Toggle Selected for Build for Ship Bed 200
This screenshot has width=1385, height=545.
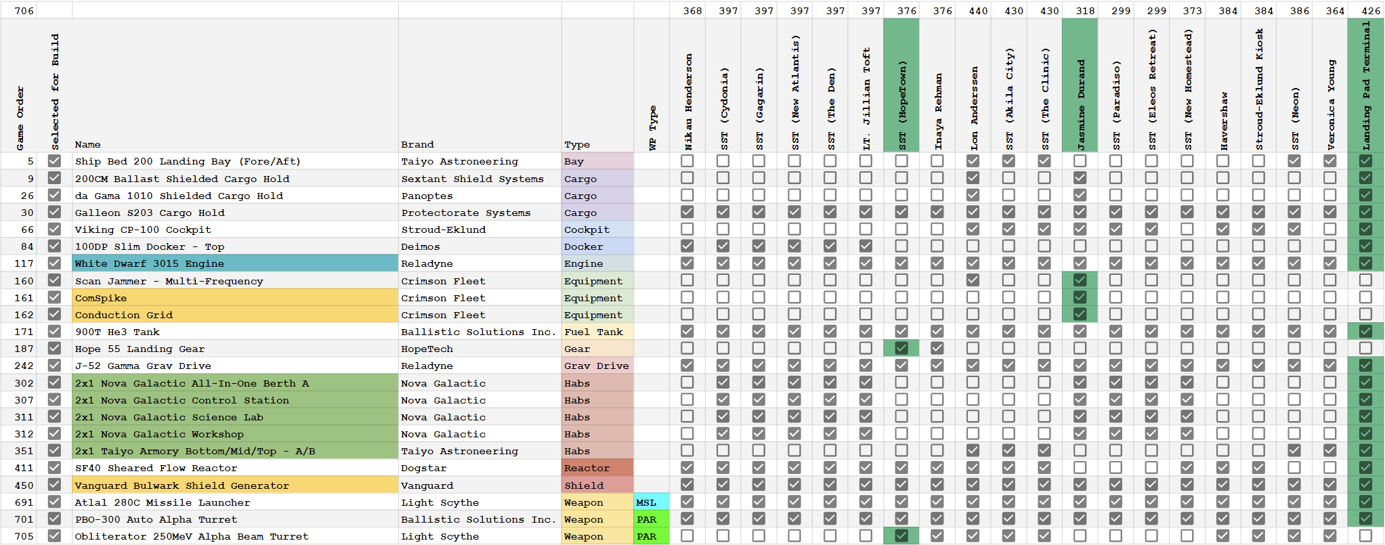[54, 161]
